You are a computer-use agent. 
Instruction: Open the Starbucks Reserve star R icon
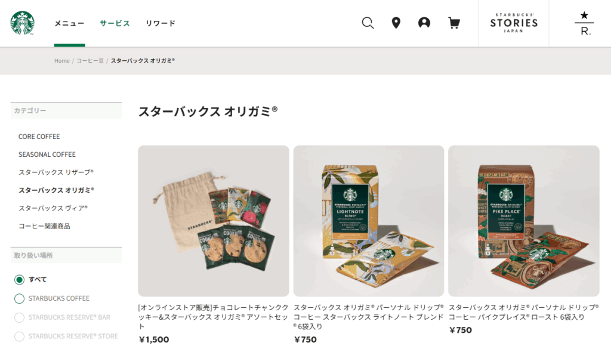[x=584, y=23]
